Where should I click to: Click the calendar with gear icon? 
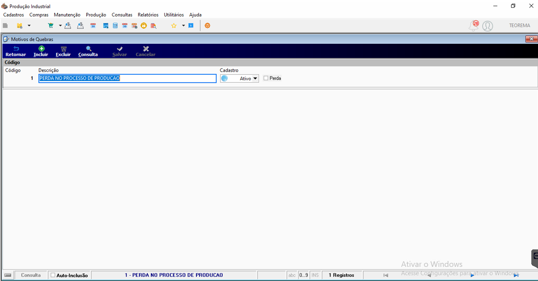[x=134, y=26]
